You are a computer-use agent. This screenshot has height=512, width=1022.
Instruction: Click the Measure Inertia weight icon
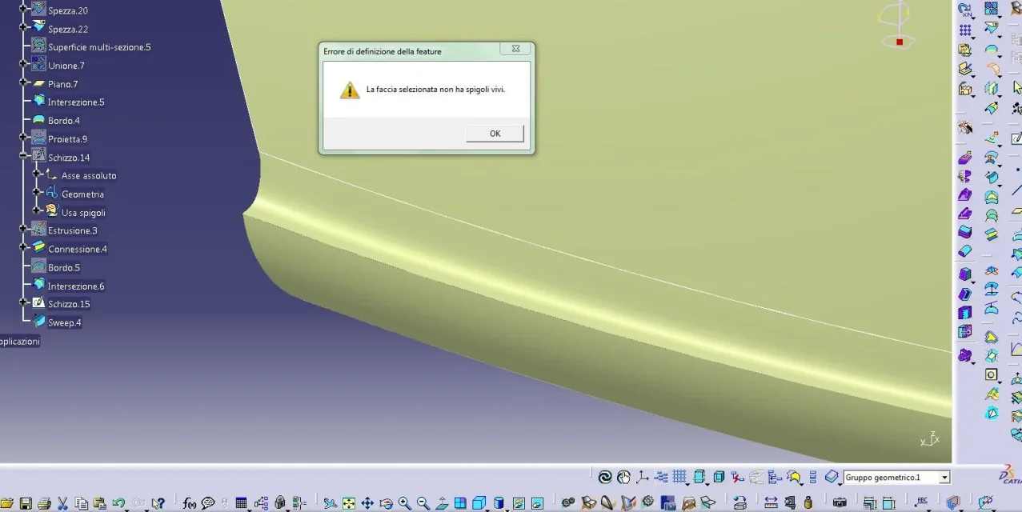click(808, 502)
